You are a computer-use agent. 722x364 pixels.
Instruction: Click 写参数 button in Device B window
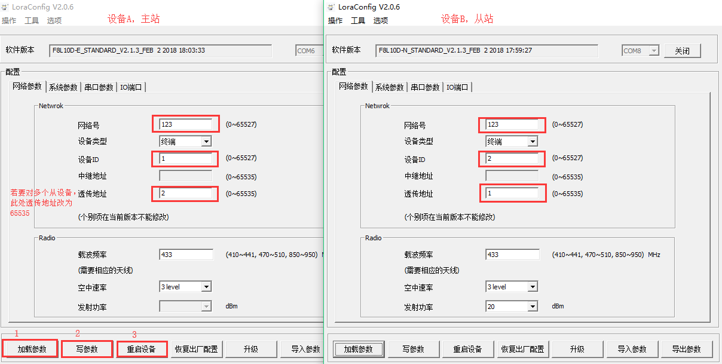(413, 349)
